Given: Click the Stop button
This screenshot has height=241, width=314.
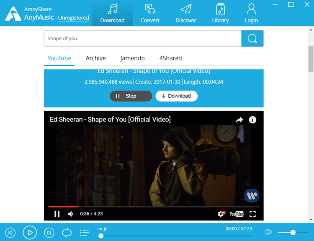Looking at the screenshot, I should point(131,96).
